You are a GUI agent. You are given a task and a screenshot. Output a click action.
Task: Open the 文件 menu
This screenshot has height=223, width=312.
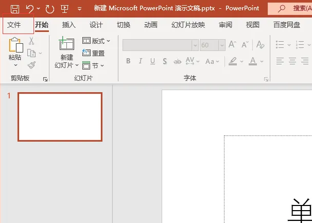click(x=14, y=25)
